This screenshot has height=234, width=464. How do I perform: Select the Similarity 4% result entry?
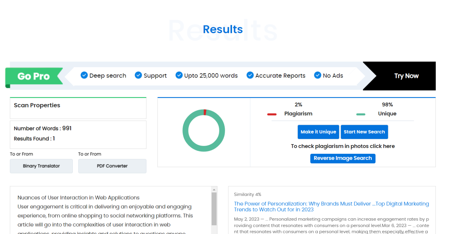[x=248, y=194]
